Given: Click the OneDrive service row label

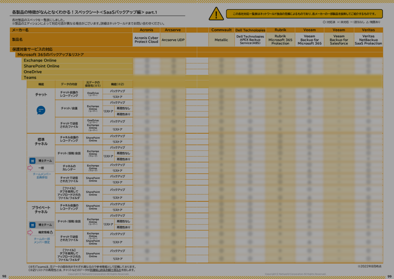Looking at the screenshot, I should tap(77, 72).
